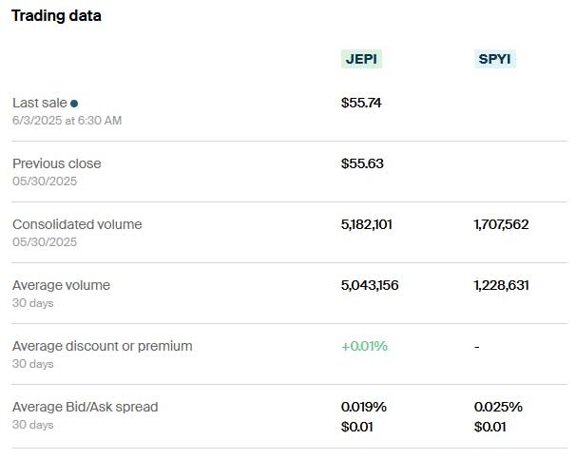Click the Last sale label

(40, 103)
